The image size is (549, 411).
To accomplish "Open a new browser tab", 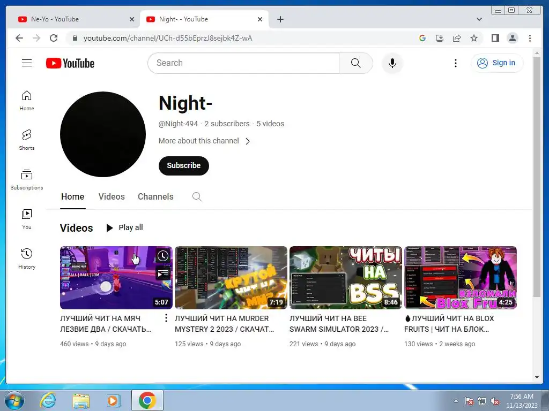I will 280,19.
